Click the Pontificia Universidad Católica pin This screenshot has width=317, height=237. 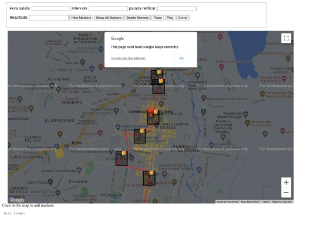pos(223,137)
